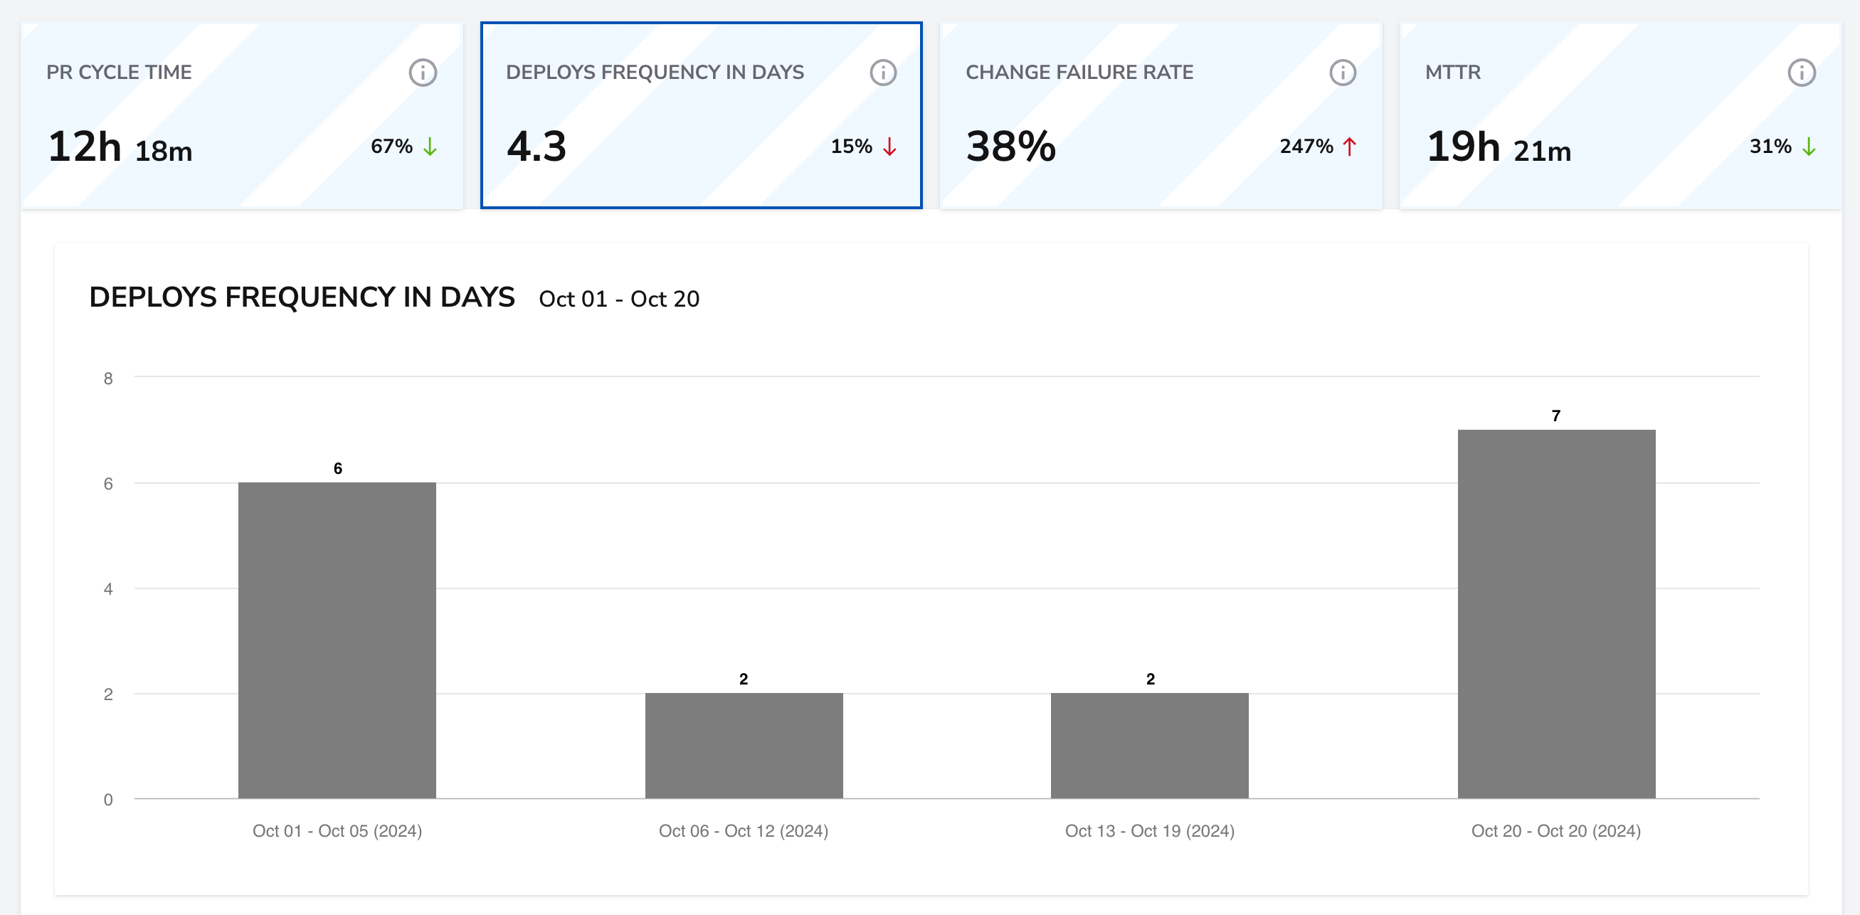The image size is (1860, 915).
Task: Click the 4.3 deploys frequency value
Action: [x=537, y=147]
